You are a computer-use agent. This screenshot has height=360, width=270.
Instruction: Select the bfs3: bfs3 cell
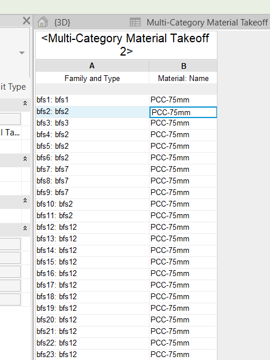pyautogui.click(x=92, y=123)
